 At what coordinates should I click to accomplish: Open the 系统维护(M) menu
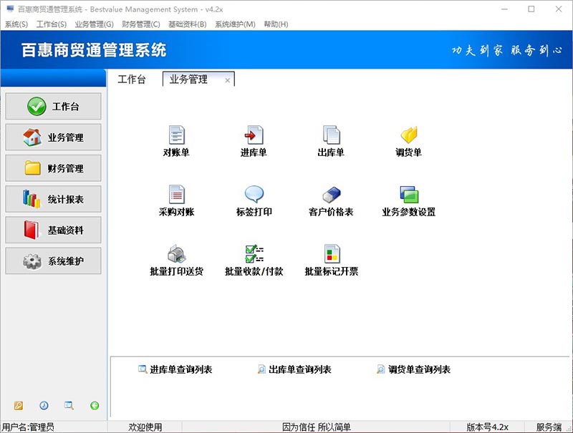[235, 24]
